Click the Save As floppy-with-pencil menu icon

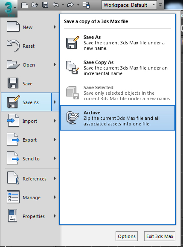pyautogui.click(x=13, y=102)
